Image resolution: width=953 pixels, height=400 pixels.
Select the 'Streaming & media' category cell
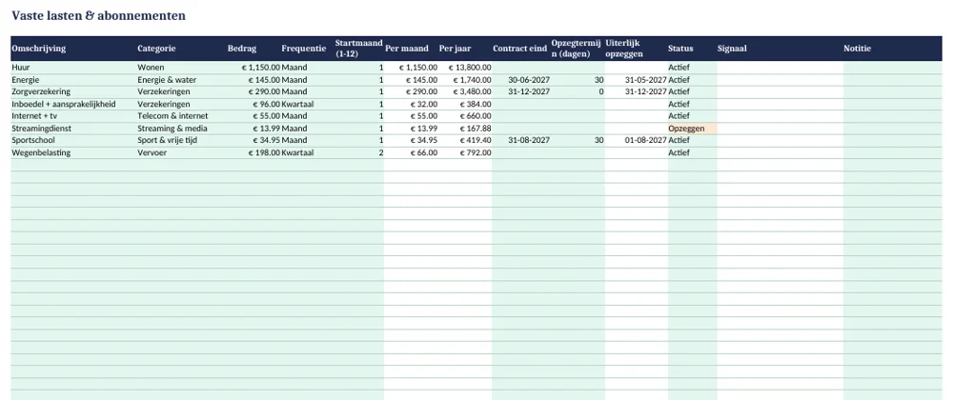point(182,128)
